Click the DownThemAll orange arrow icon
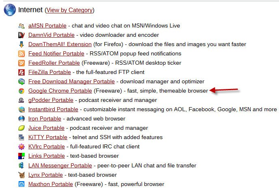Image resolution: width=279 pixels, height=188 pixels. (x=21, y=44)
